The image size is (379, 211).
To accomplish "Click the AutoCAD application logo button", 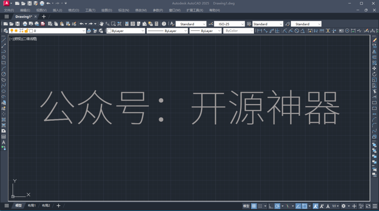I will (x=6, y=3).
